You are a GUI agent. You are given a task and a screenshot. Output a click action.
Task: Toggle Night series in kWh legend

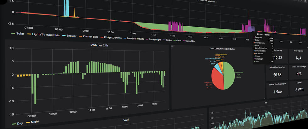[x=32, y=122]
